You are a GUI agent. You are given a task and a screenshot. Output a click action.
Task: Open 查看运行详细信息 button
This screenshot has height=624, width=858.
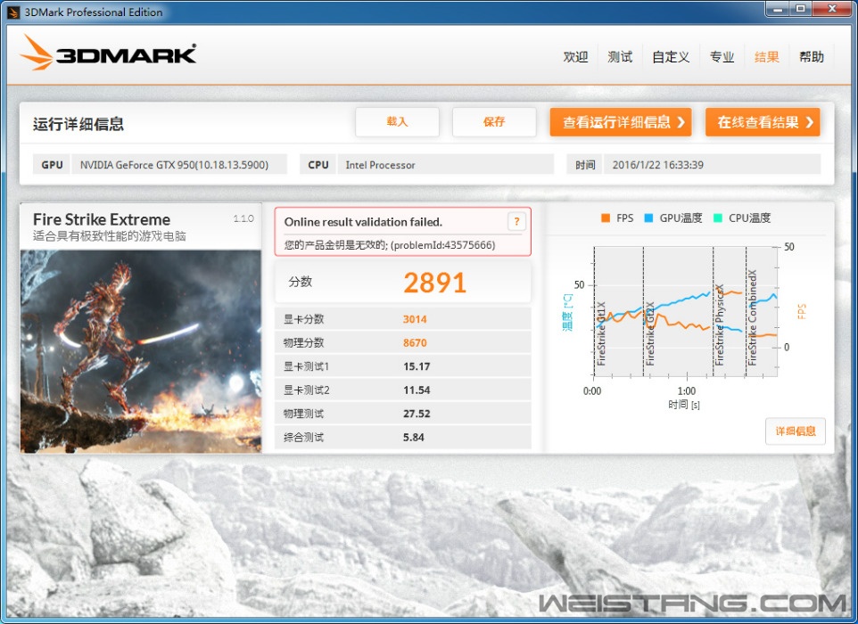[621, 122]
